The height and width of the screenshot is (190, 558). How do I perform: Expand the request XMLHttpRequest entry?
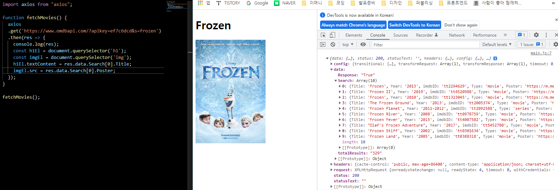(x=331, y=170)
